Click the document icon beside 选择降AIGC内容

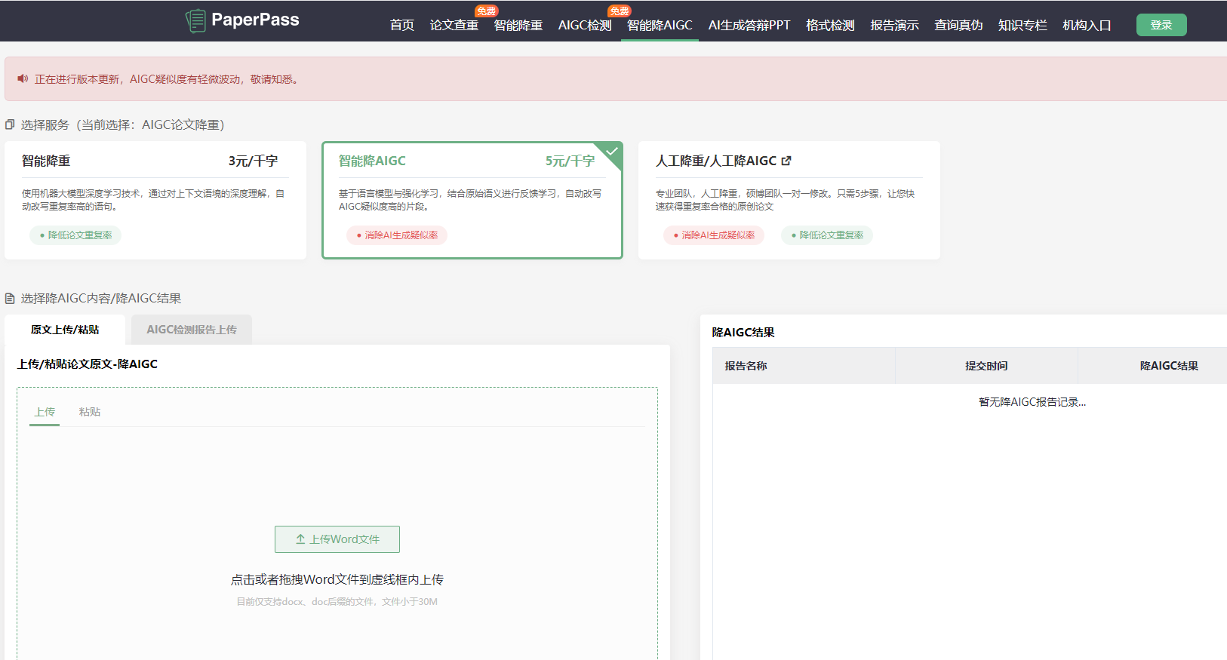(x=10, y=299)
